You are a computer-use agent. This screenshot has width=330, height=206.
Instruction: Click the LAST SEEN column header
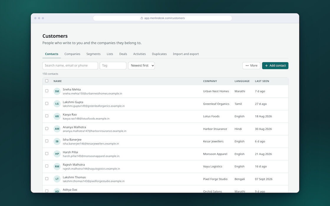[x=262, y=81]
